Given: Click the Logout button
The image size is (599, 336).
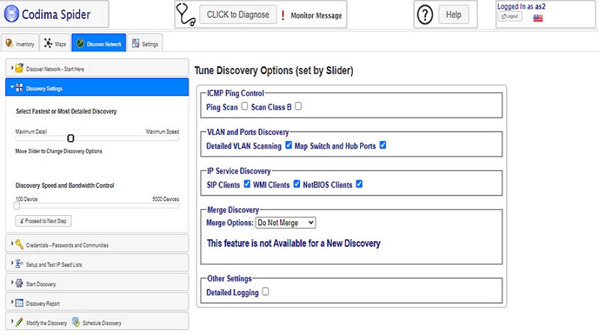Looking at the screenshot, I should tap(510, 16).
